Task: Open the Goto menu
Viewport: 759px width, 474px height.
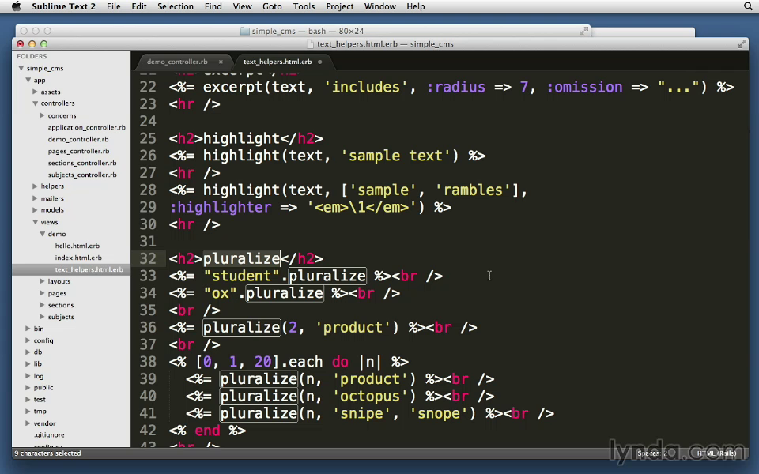Action: pyautogui.click(x=272, y=6)
